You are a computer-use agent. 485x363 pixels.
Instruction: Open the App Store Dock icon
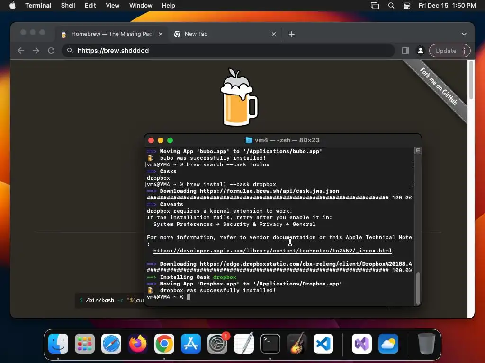[191, 344]
